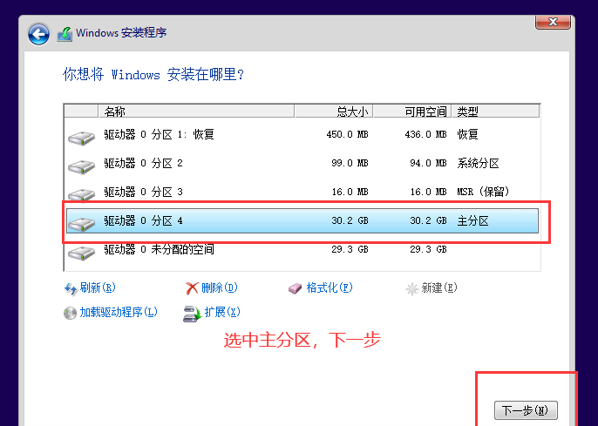Screen dimensions: 598x426
Task: Click drive icon for partition 1 恢复
Action: (82, 138)
